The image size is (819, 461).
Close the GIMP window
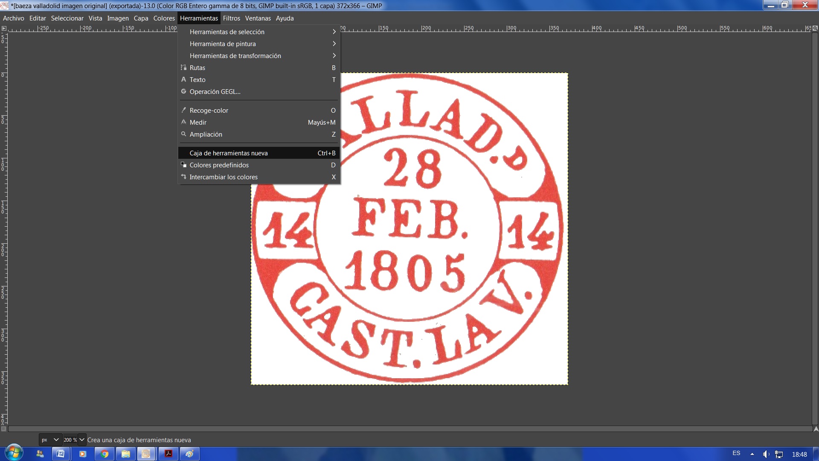point(805,5)
